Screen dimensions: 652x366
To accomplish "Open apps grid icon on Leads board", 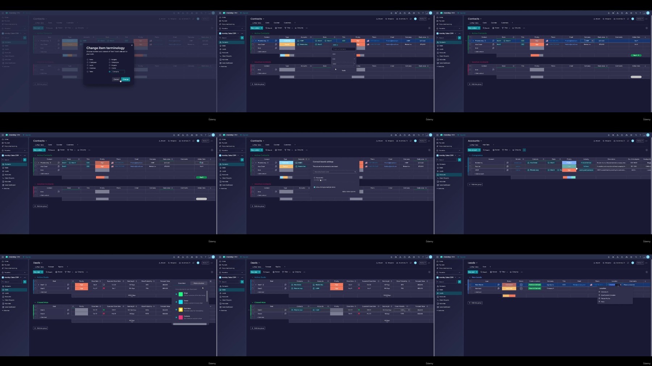I will (x=437, y=257).
